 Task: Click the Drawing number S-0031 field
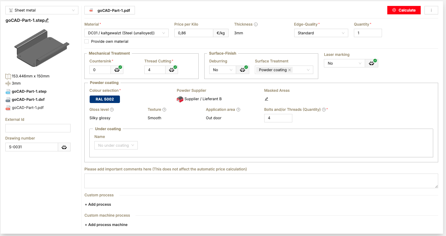tap(32, 147)
